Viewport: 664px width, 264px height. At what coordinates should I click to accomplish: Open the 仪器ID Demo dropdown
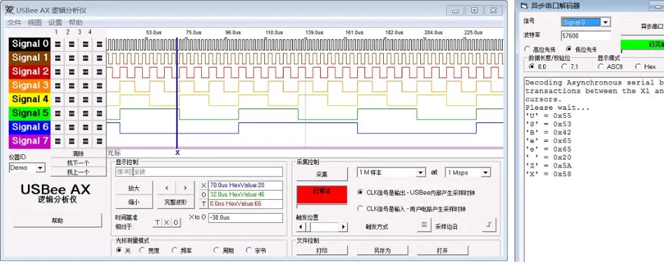coord(41,168)
